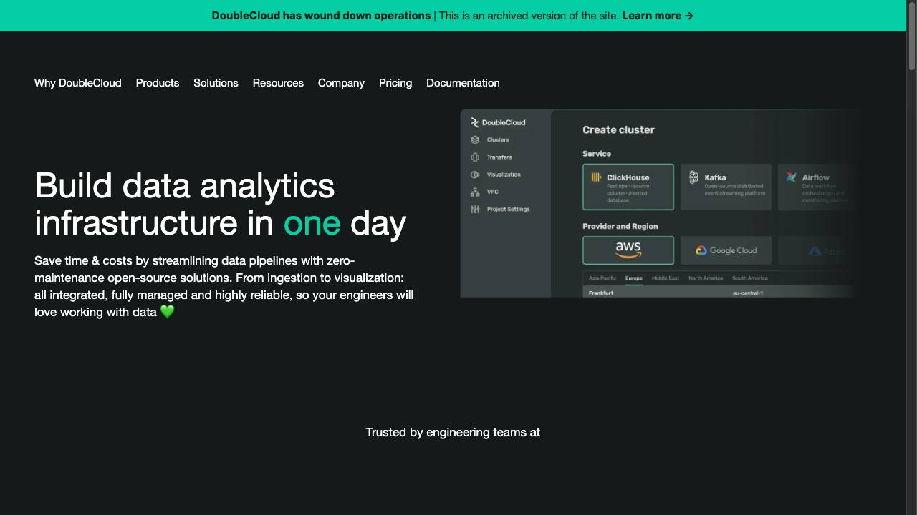917x515 pixels.
Task: Click the page's vertical scrollbar thumb
Action: (912, 36)
